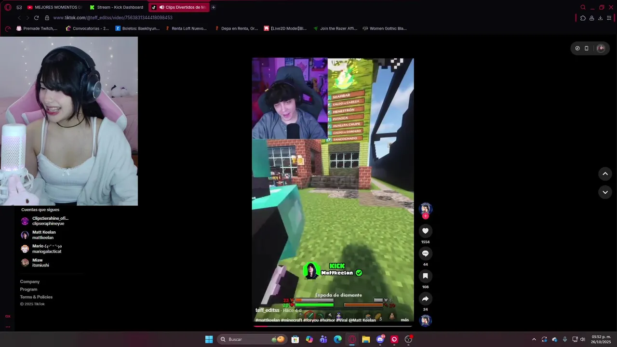Open the Opera GX menu logo
Image resolution: width=617 pixels, height=347 pixels.
8,7
